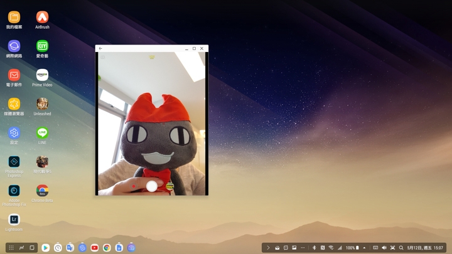This screenshot has height=254, width=452.
Task: Open Adobe Photoshop Fix
Action: pos(14,191)
